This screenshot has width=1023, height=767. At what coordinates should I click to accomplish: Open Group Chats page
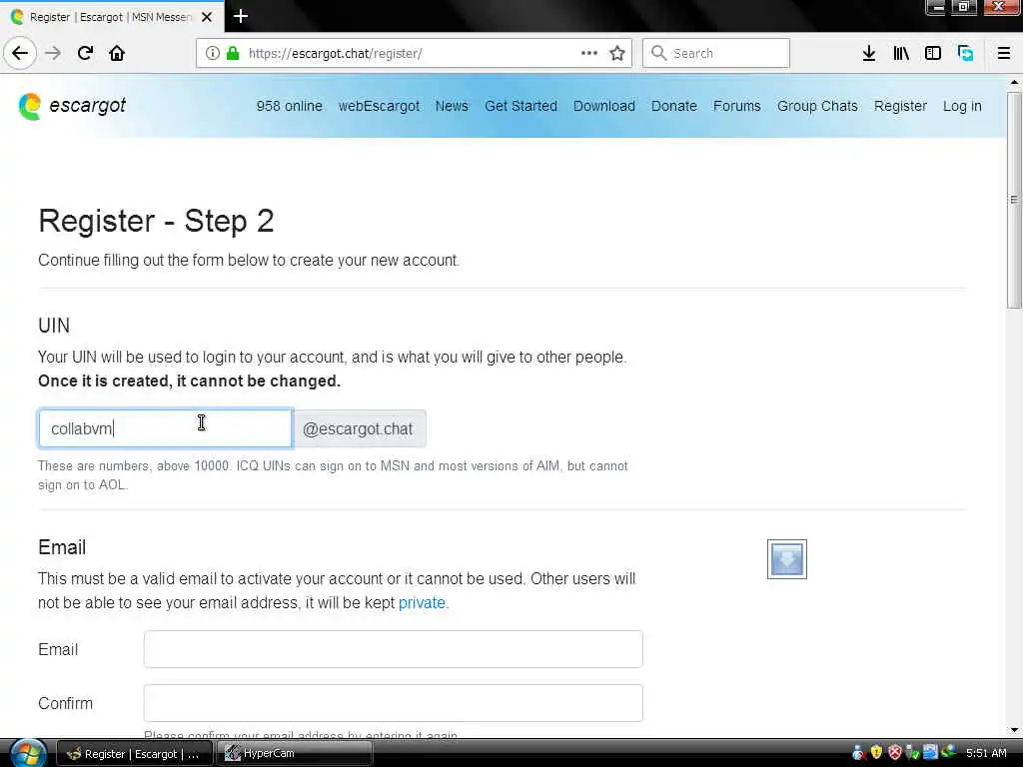817,106
